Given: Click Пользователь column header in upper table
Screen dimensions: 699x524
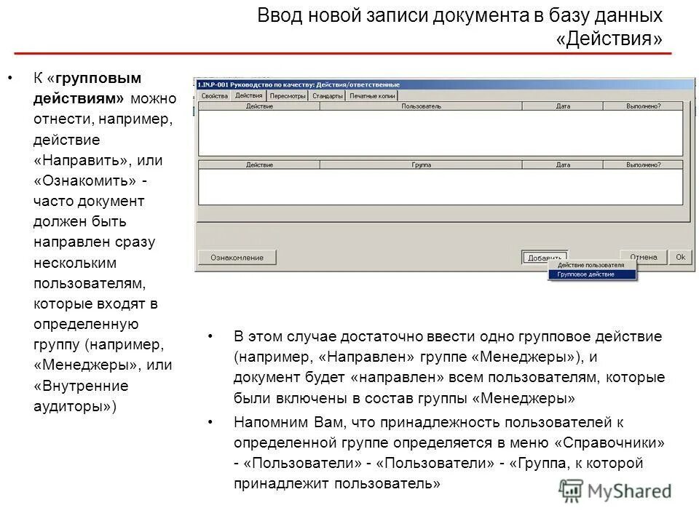Looking at the screenshot, I should click(421, 106).
